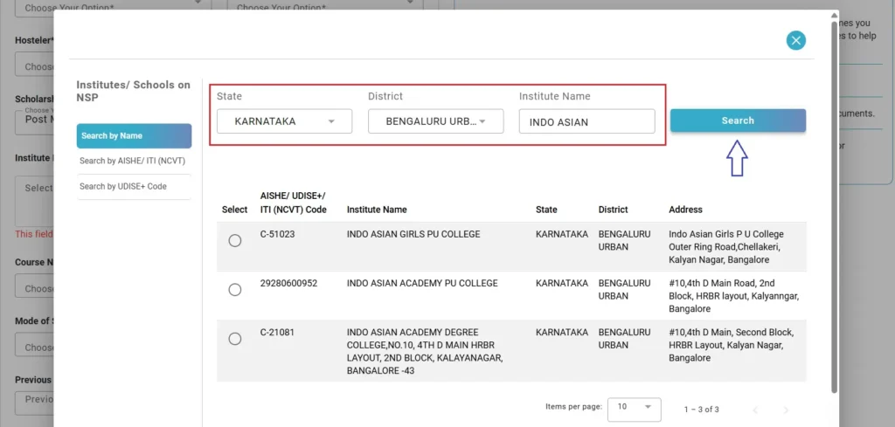Click the '1 – 3 of 3' pagination text
Image resolution: width=895 pixels, height=427 pixels.
click(x=702, y=410)
